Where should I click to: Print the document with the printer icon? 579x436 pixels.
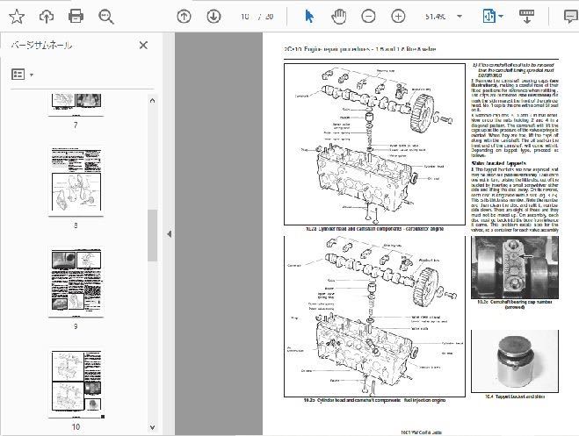coord(76,17)
